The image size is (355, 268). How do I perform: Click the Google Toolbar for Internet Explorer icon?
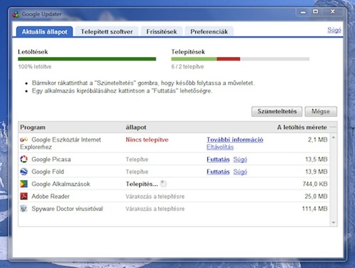click(24, 139)
